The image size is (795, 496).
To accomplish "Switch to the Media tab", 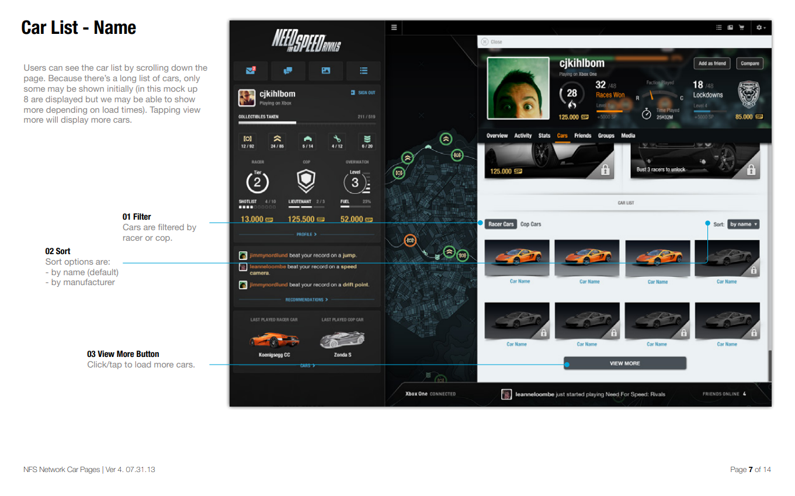I will 628,136.
